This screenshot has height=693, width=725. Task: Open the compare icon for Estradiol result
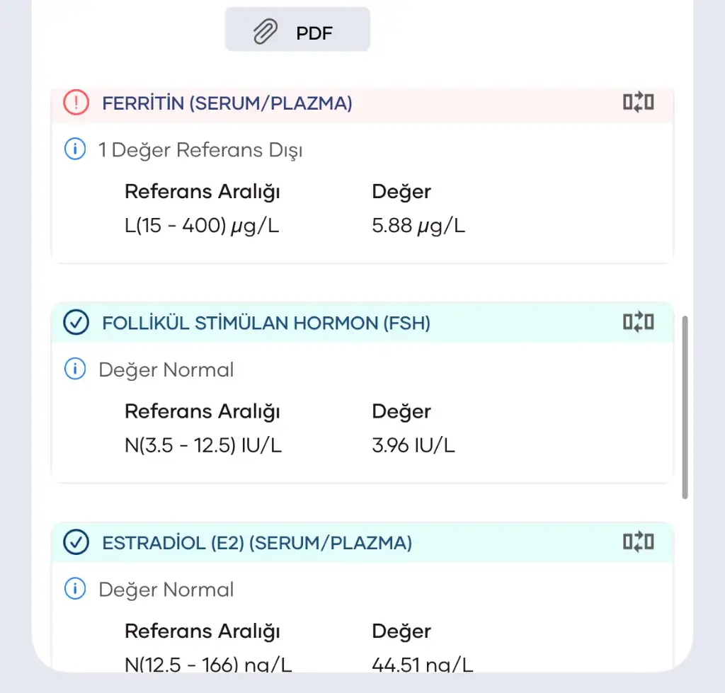coord(638,543)
